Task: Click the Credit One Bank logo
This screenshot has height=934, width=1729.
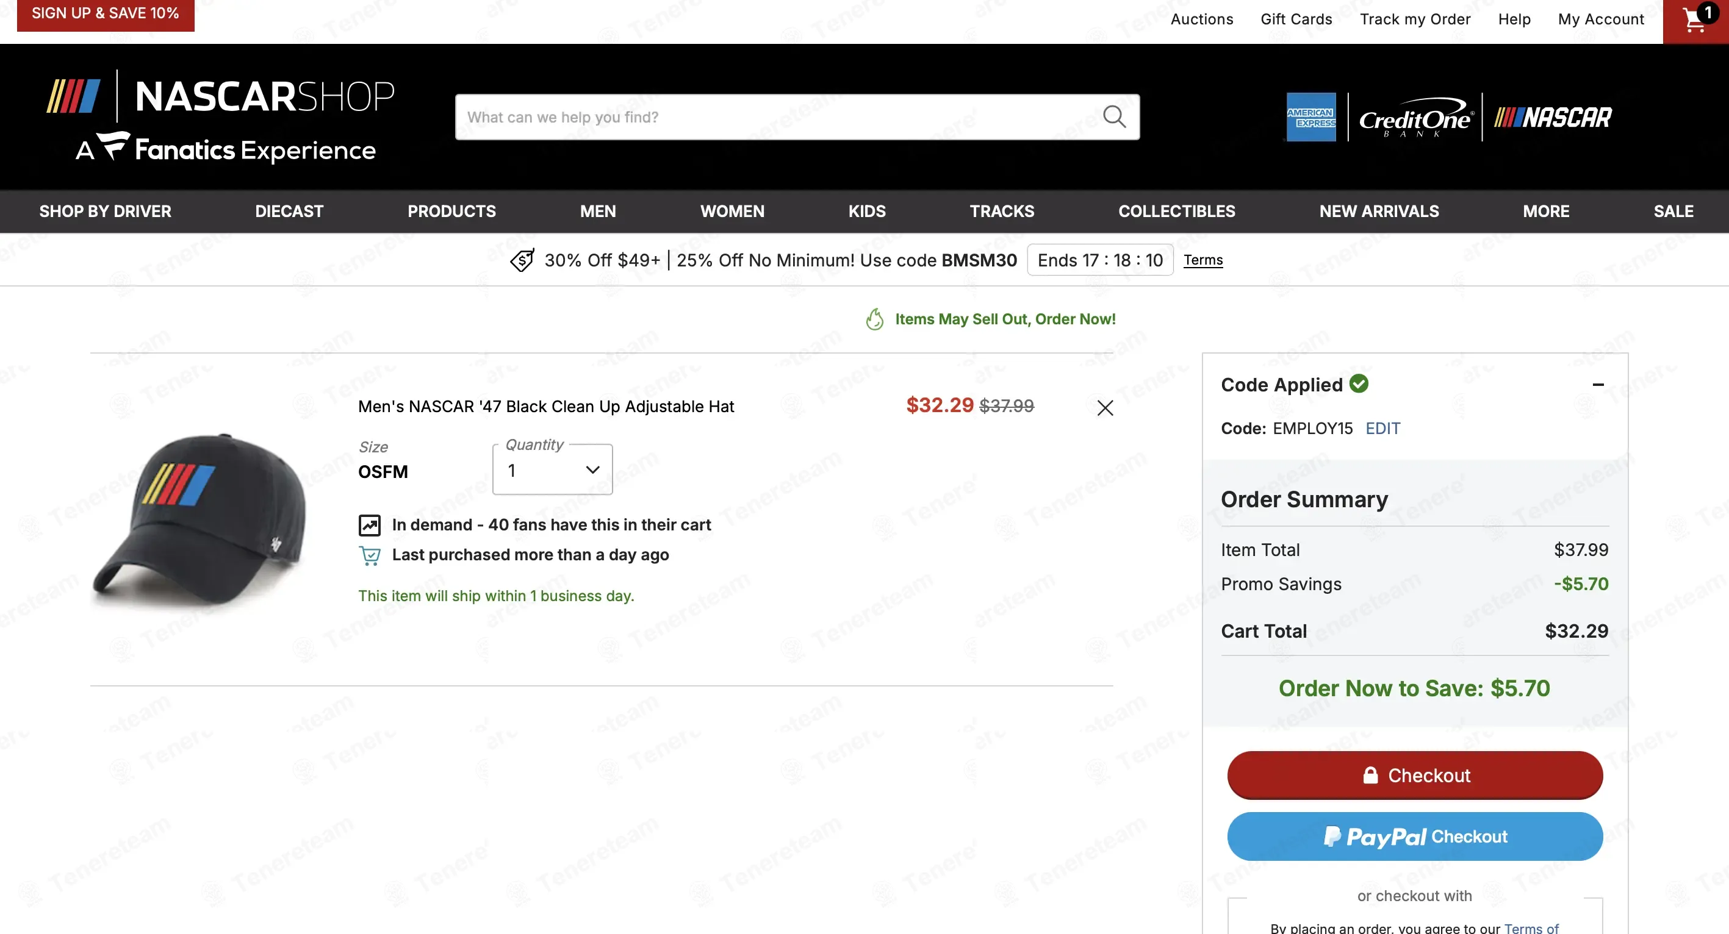Action: coord(1415,118)
